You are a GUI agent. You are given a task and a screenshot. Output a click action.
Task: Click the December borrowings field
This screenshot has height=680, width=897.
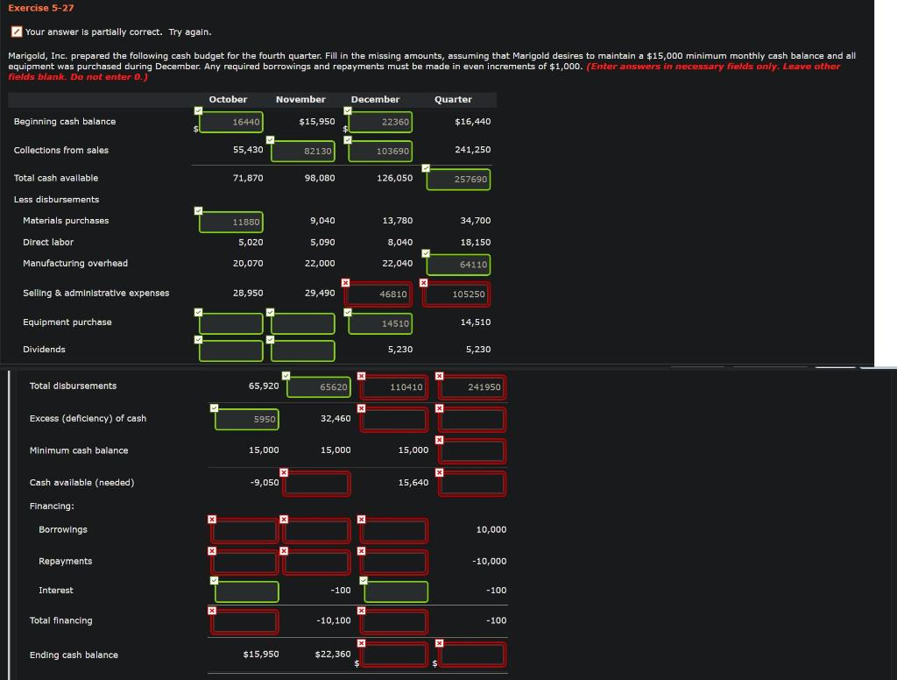coord(394,531)
